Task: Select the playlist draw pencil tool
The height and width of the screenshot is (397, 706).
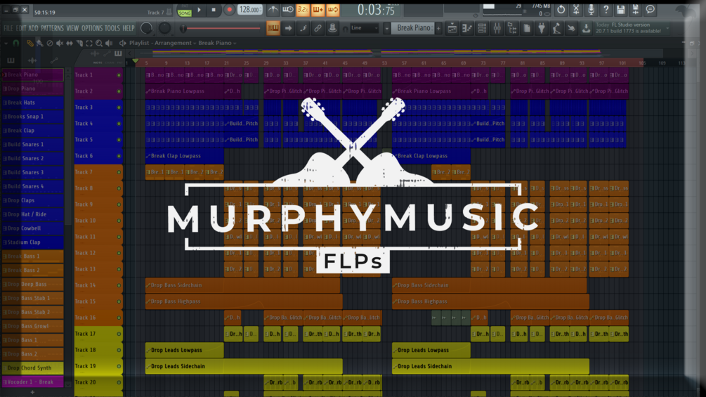Action: tap(30, 43)
